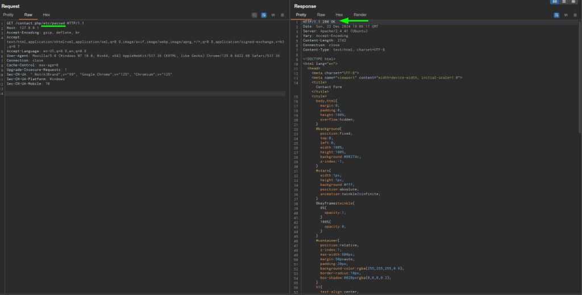
Task: Open the Render tab in Response
Action: tap(360, 14)
